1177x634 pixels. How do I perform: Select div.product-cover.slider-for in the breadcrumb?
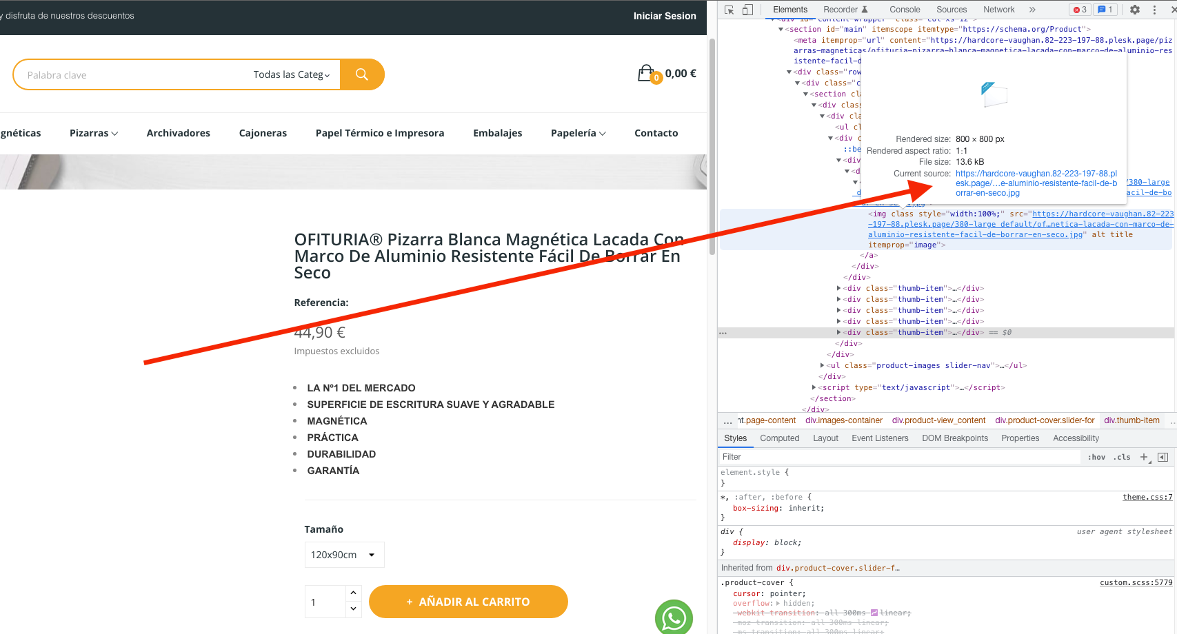coord(1045,420)
